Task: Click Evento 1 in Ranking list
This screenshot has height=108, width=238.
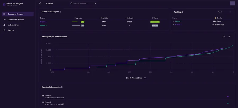Action: coord(178,25)
